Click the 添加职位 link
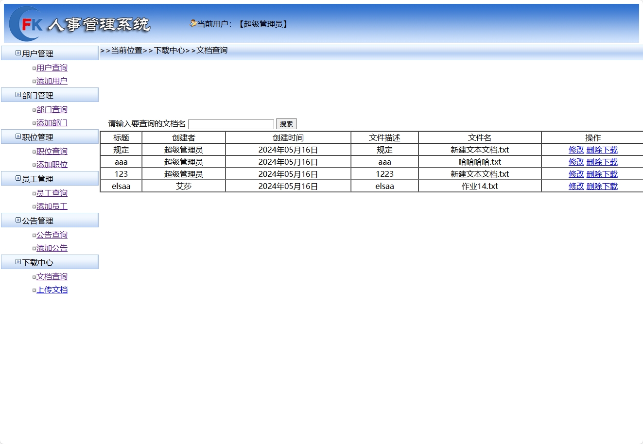643x444 pixels. tap(52, 165)
